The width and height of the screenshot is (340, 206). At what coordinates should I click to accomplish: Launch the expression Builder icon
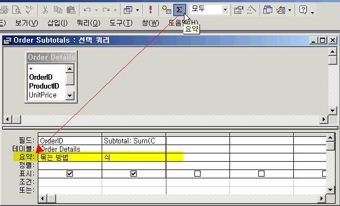(251, 10)
